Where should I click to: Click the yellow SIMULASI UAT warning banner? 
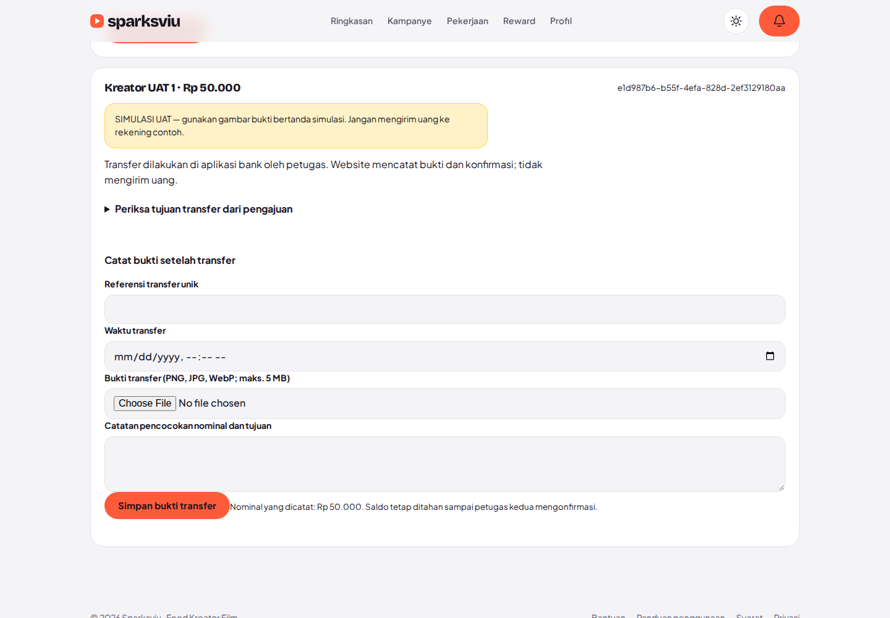coord(296,125)
